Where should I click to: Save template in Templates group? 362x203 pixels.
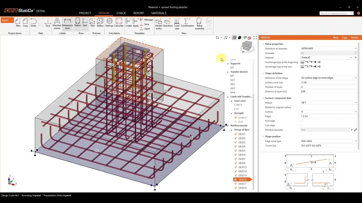point(145,24)
